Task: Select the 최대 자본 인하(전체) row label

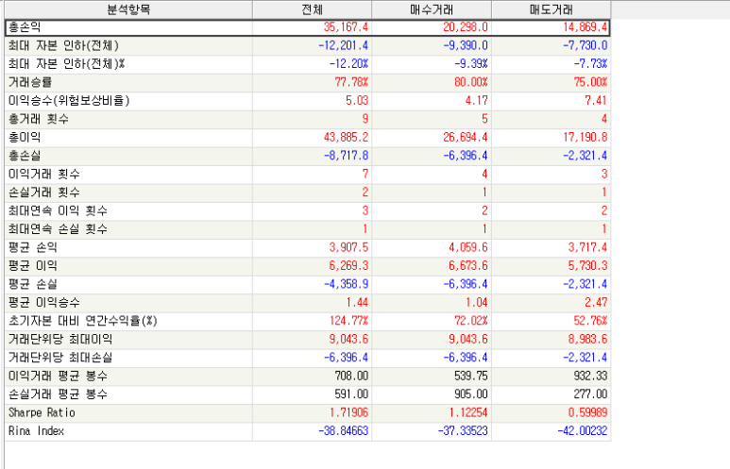Action: [64, 45]
